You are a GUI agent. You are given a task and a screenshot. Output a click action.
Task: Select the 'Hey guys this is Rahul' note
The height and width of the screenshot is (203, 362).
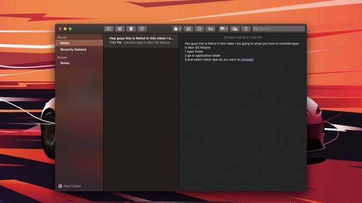coord(141,41)
